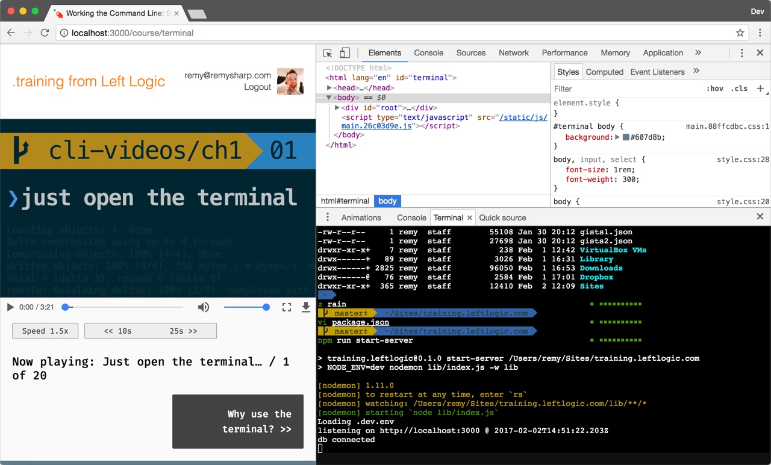The width and height of the screenshot is (771, 465).
Task: Open the Sources tab
Action: click(471, 53)
